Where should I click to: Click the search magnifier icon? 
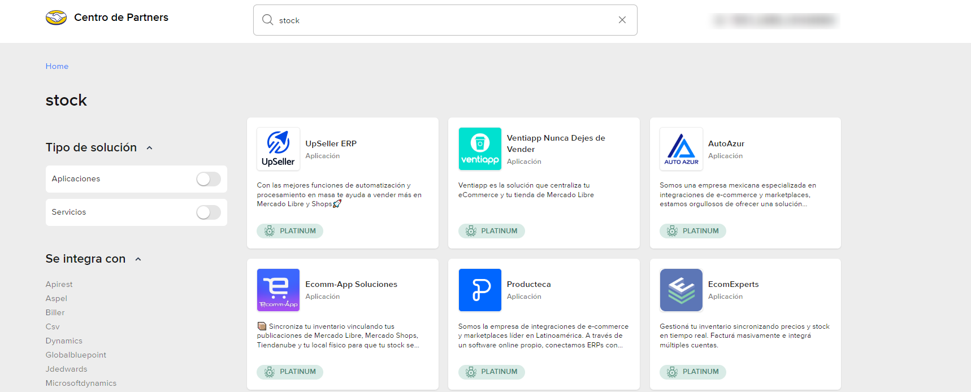click(267, 20)
